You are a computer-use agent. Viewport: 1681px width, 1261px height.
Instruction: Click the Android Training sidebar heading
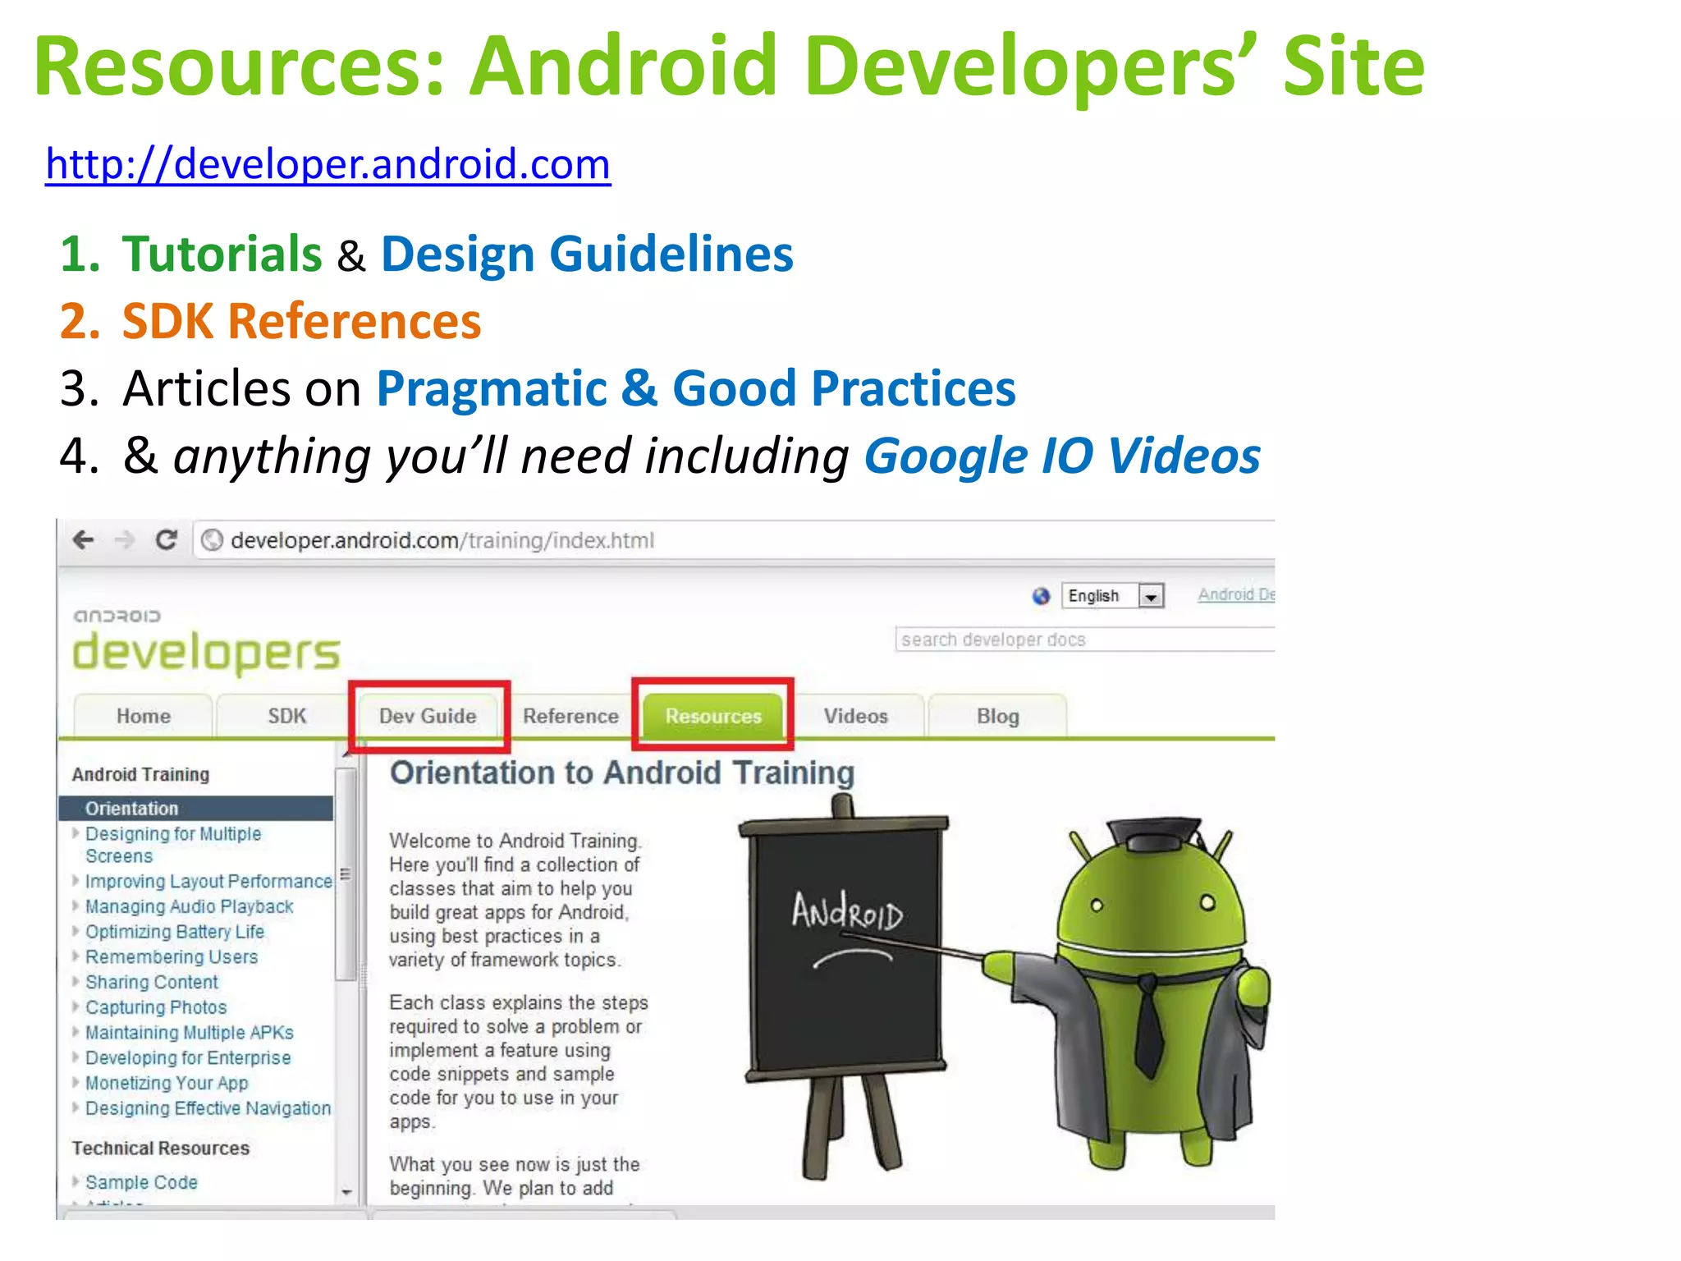[140, 774]
